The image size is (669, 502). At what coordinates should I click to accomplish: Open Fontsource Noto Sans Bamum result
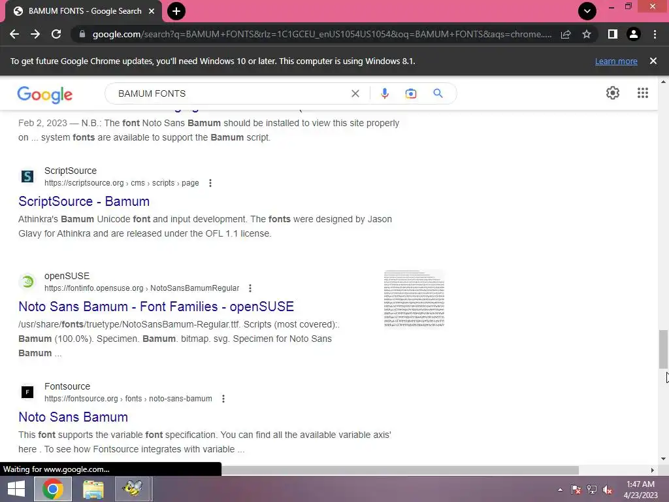73,418
